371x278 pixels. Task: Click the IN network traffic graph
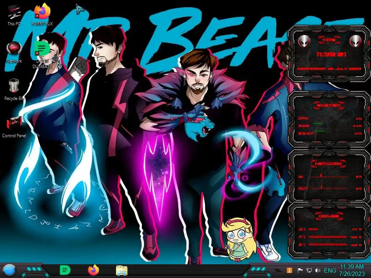(330, 176)
